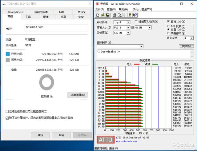Click the gray free space color swatch
197x151 pixels.
tap(8, 60)
